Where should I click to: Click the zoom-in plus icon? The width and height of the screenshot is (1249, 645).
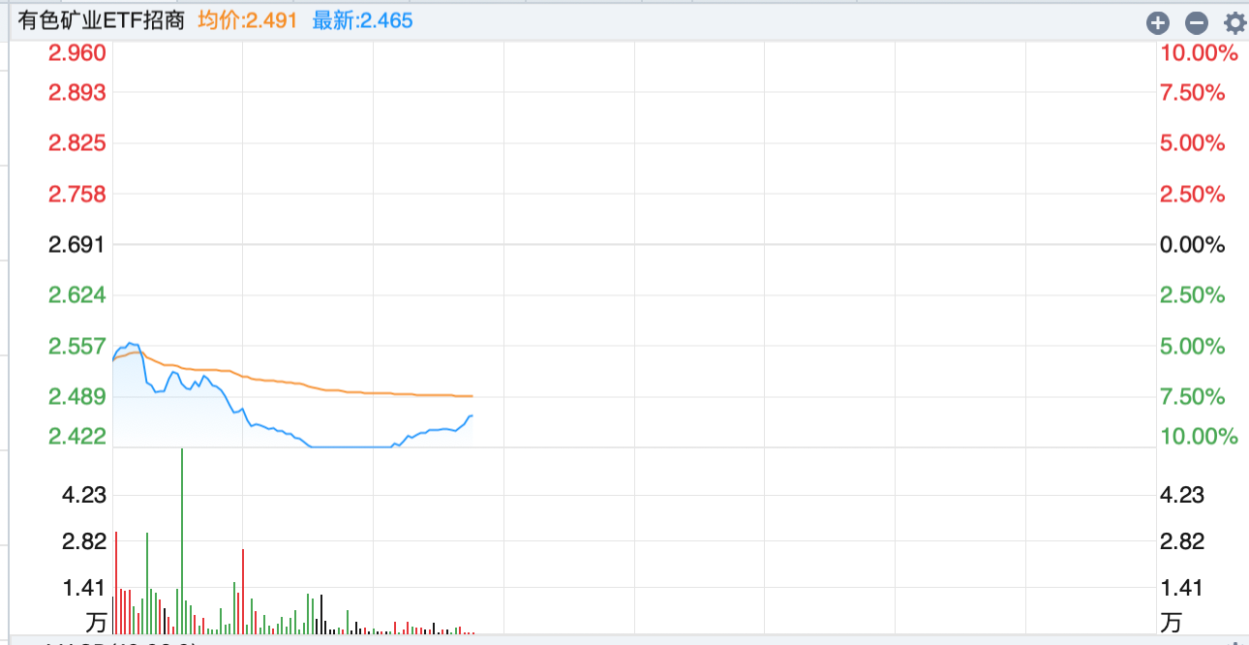click(1158, 21)
